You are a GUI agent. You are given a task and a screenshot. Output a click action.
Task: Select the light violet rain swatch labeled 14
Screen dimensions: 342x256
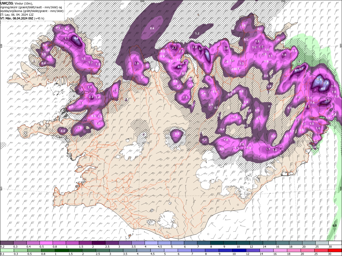(x=266, y=250)
